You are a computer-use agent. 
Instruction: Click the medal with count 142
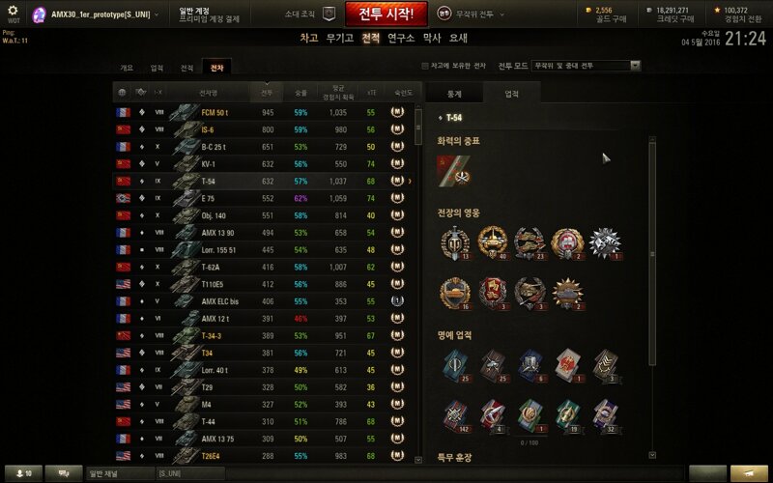coord(456,416)
